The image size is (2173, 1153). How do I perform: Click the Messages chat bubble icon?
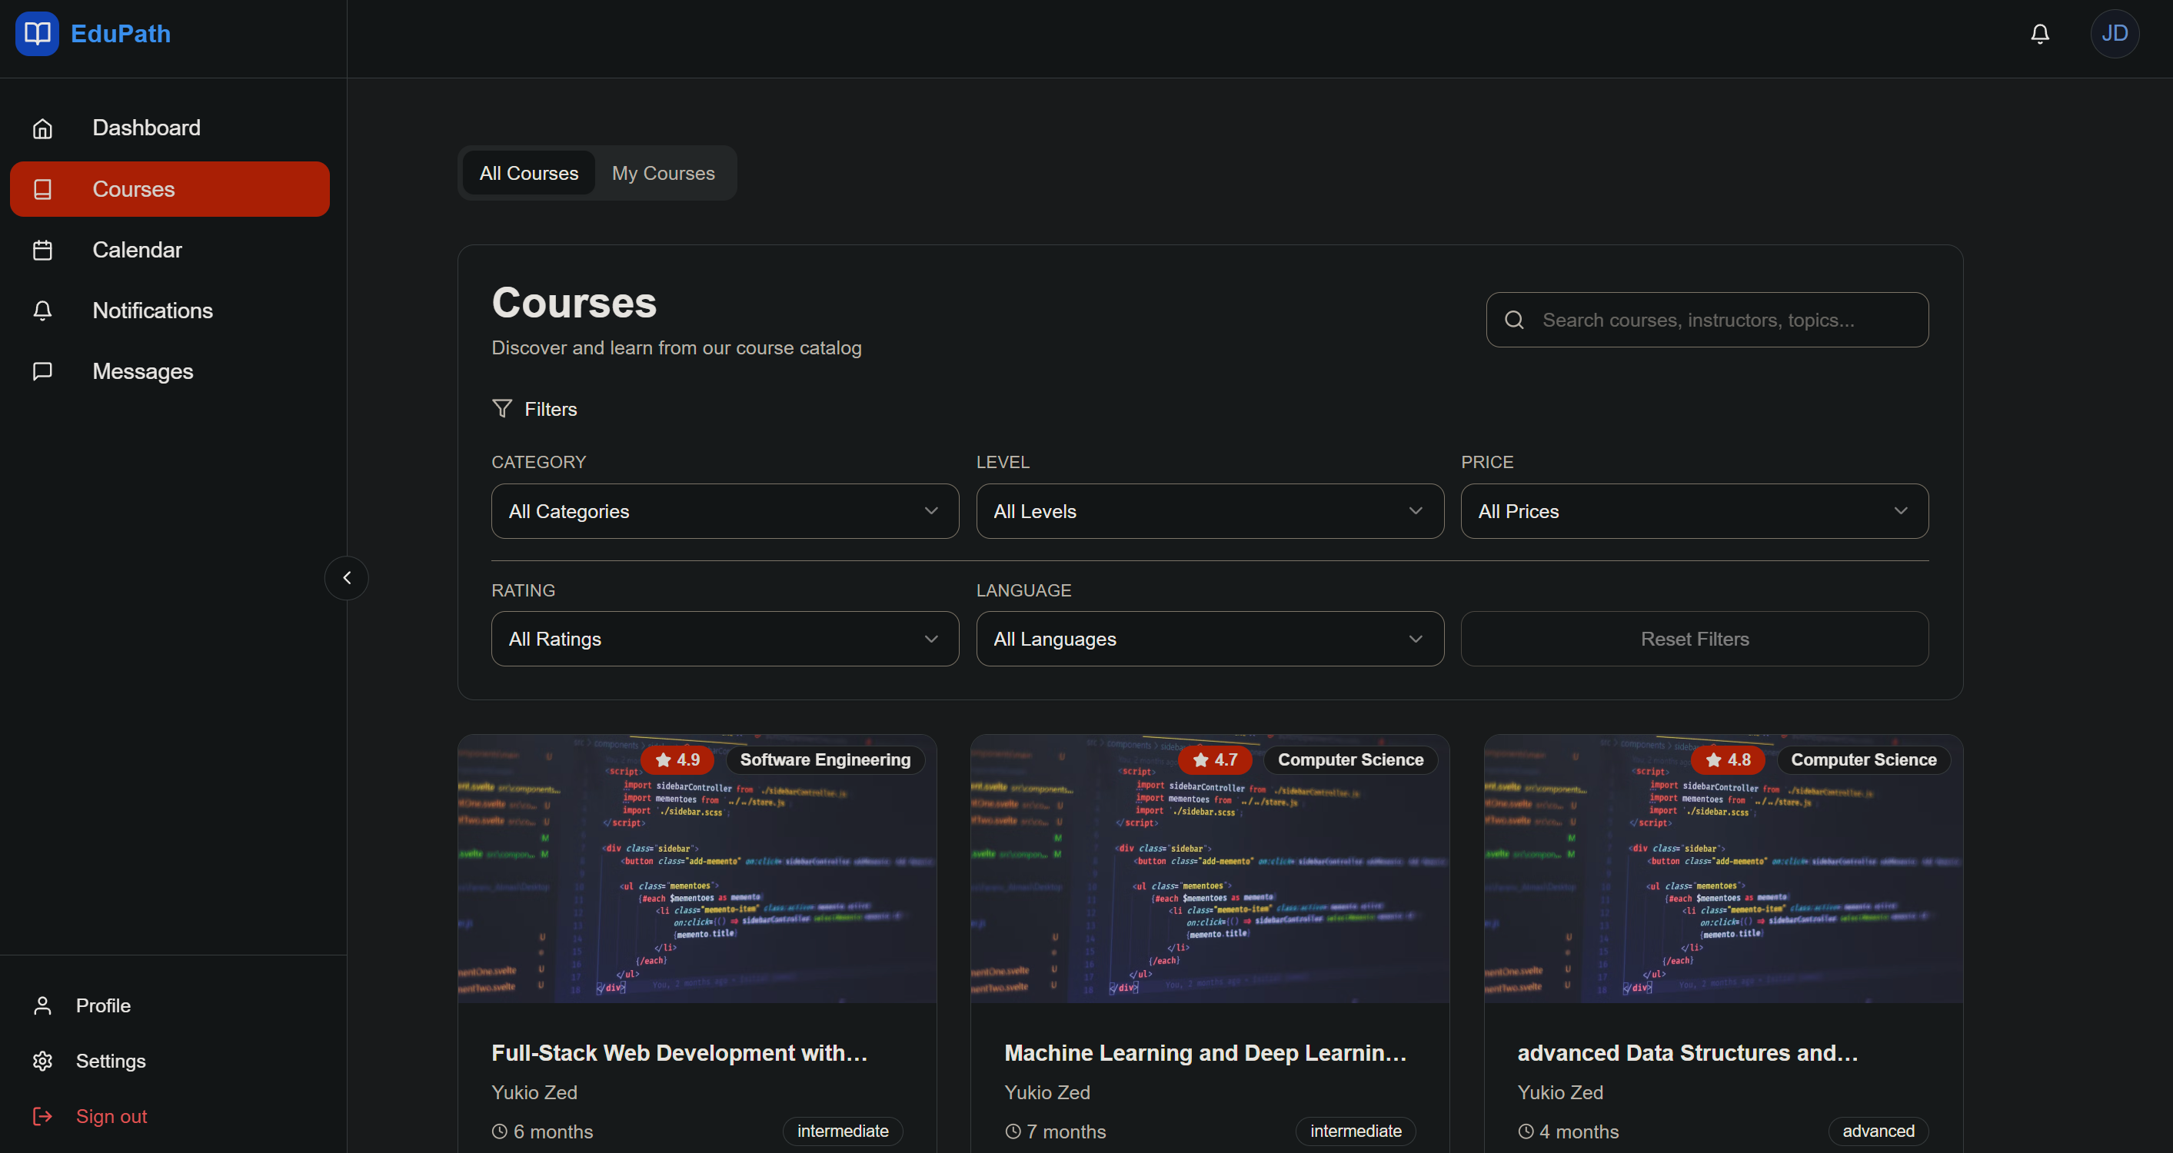tap(42, 371)
